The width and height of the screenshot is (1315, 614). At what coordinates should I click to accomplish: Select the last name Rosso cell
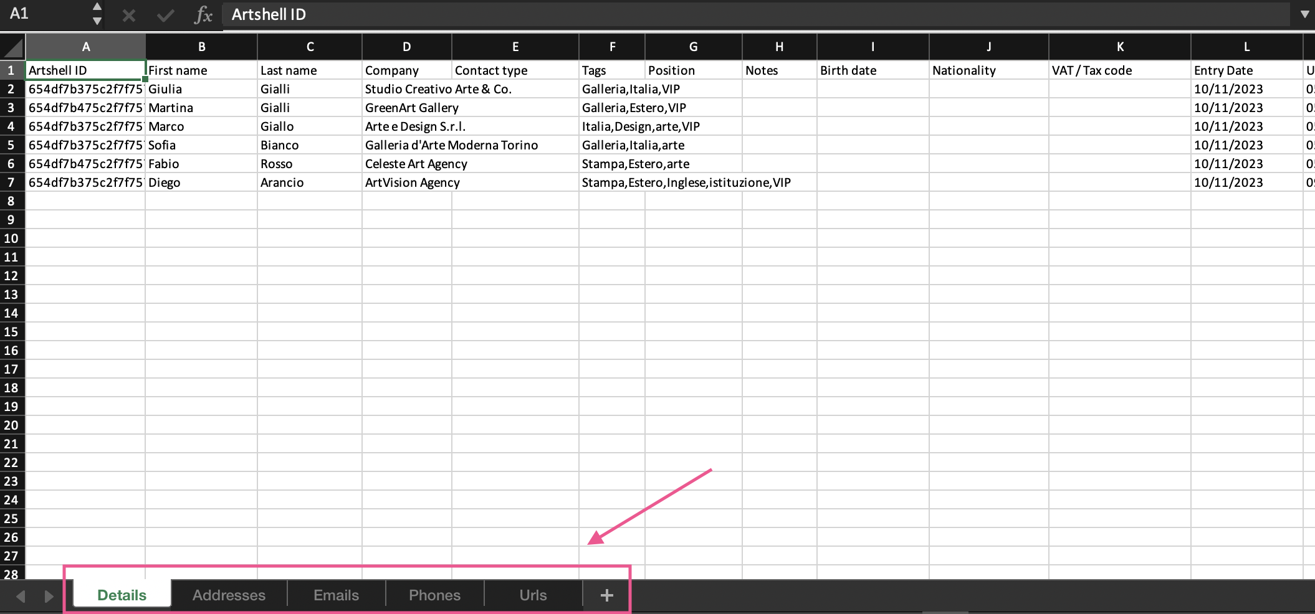pyautogui.click(x=310, y=164)
